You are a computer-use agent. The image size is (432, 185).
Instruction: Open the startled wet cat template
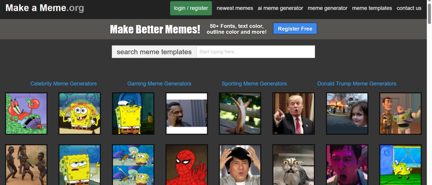(294, 165)
